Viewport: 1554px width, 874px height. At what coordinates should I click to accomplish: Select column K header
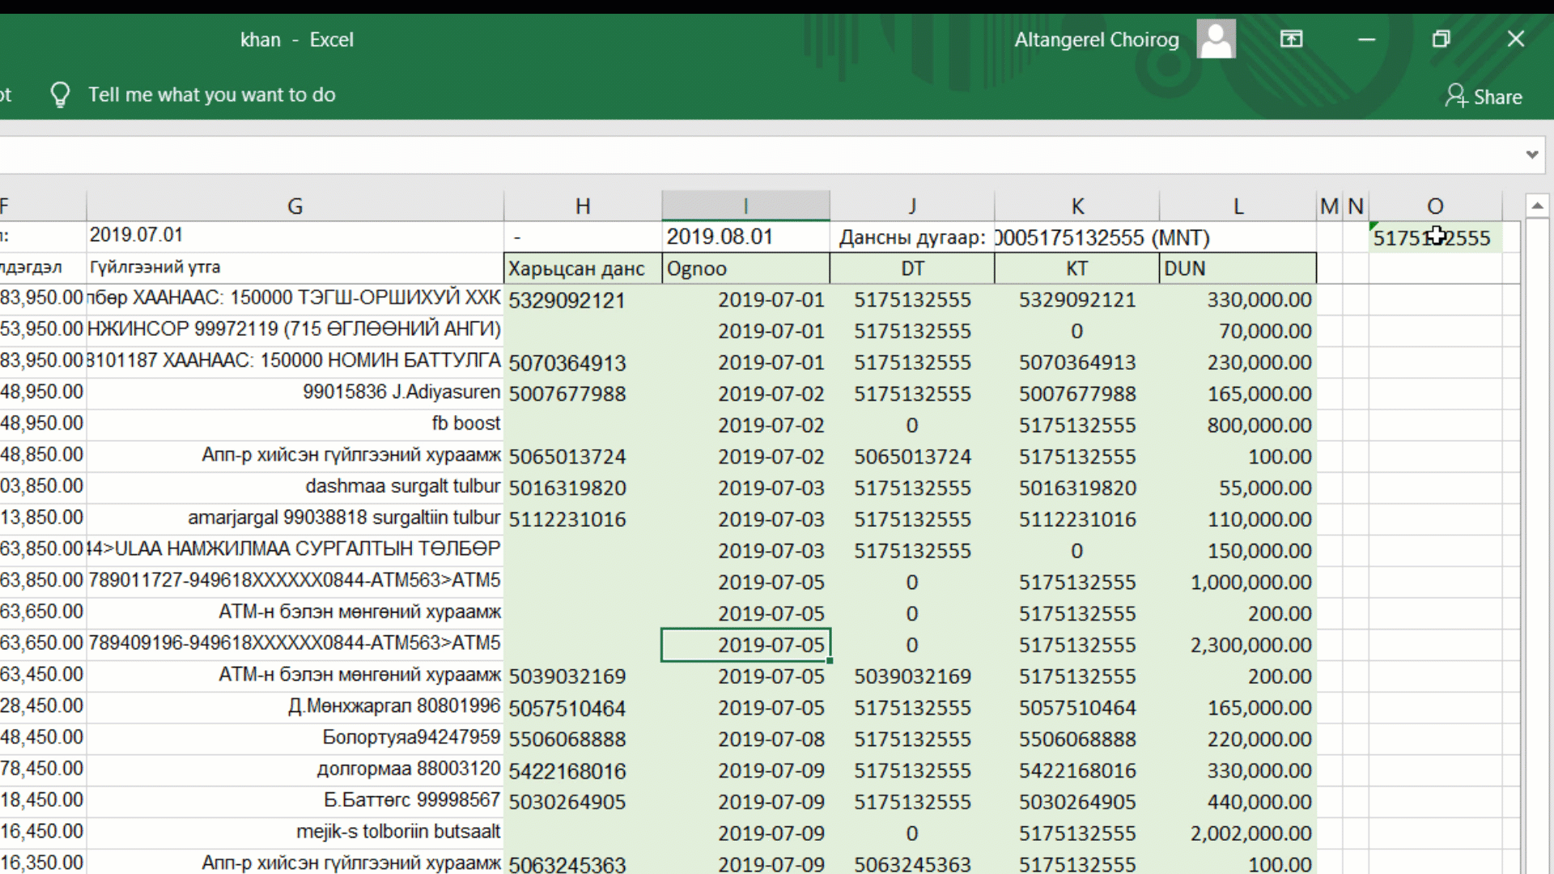click(1076, 206)
